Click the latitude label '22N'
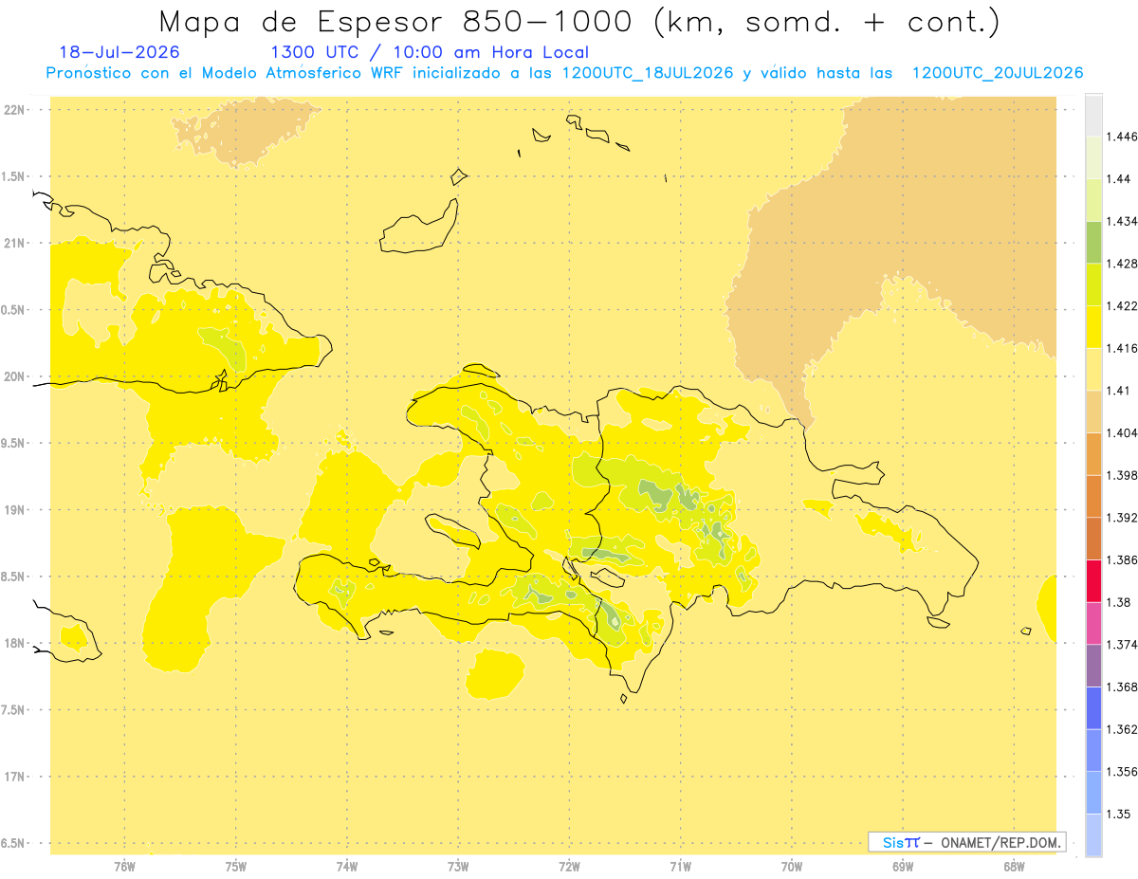The image size is (1138, 879). click(x=13, y=110)
